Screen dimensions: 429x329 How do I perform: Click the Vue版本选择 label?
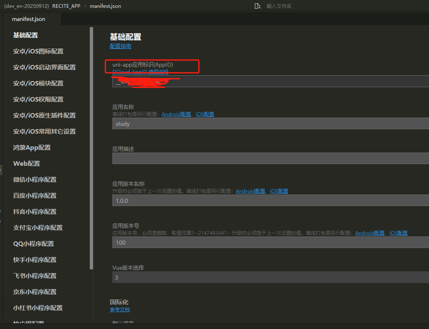tap(128, 268)
